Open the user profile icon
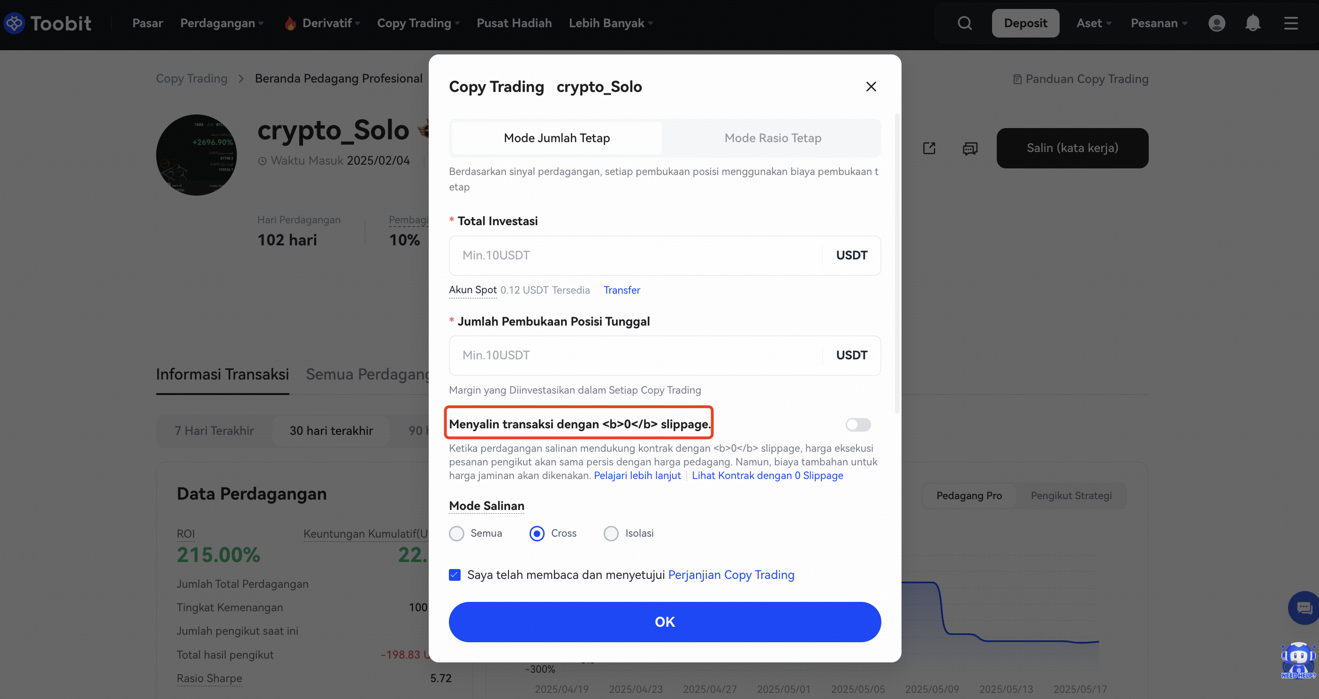 1217,23
